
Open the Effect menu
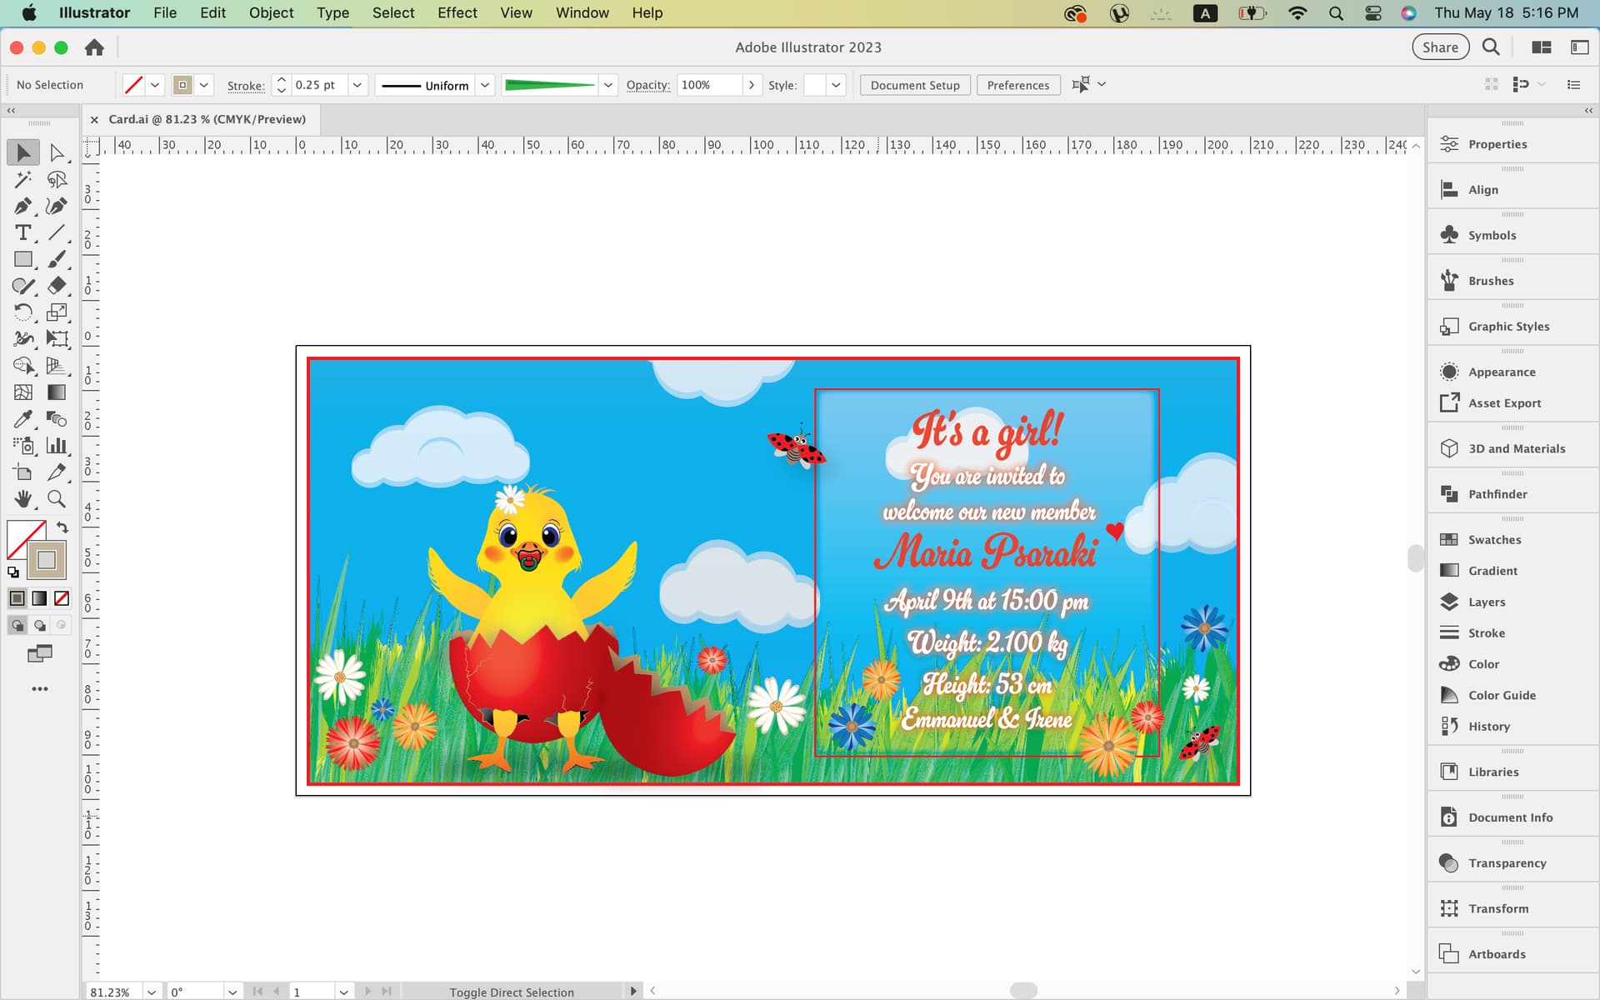tap(457, 12)
